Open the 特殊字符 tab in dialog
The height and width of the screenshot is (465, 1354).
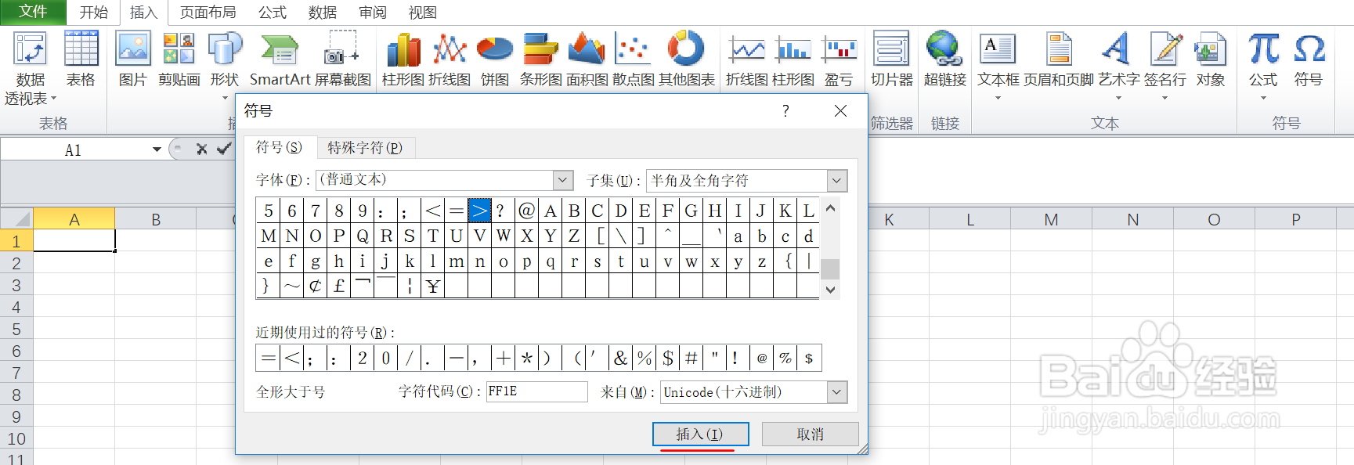tap(365, 148)
